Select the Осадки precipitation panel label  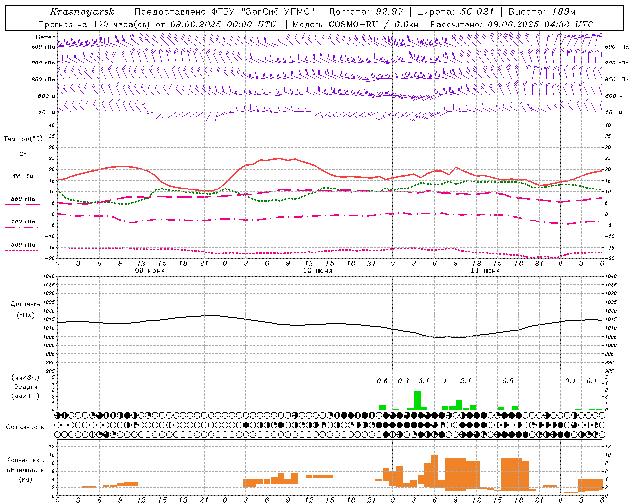[26, 387]
